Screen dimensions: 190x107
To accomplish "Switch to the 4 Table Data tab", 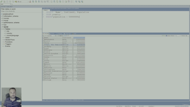I will [67, 34].
